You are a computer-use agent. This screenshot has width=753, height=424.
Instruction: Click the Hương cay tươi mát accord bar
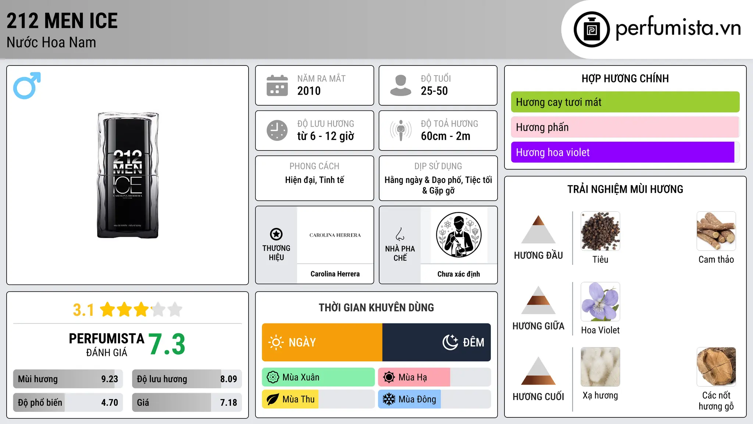click(x=625, y=102)
